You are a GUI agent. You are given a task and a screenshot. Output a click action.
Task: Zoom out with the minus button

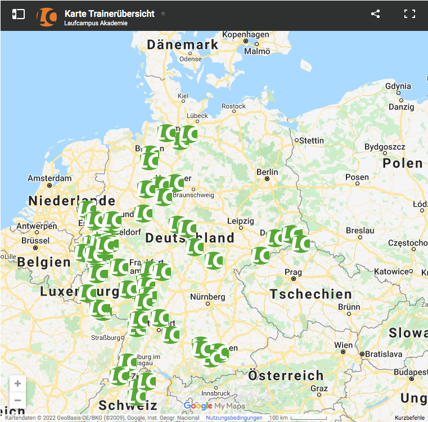tap(18, 400)
